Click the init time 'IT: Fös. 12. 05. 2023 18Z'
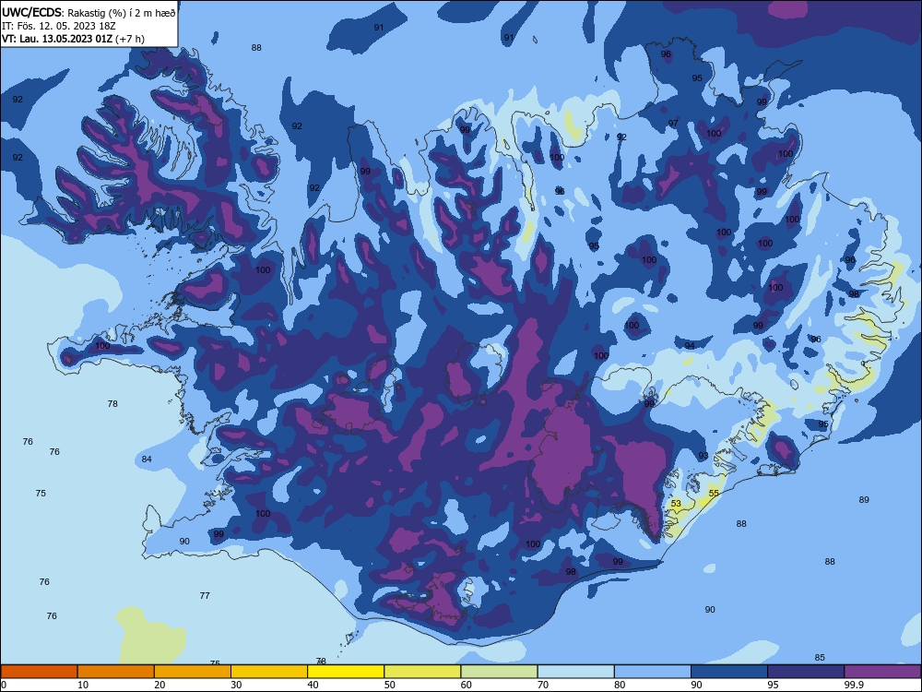922x692 pixels. tap(59, 26)
